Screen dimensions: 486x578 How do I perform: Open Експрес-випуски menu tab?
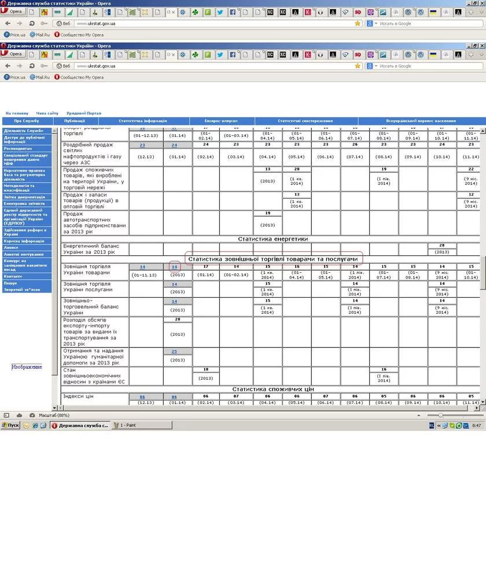[221, 121]
